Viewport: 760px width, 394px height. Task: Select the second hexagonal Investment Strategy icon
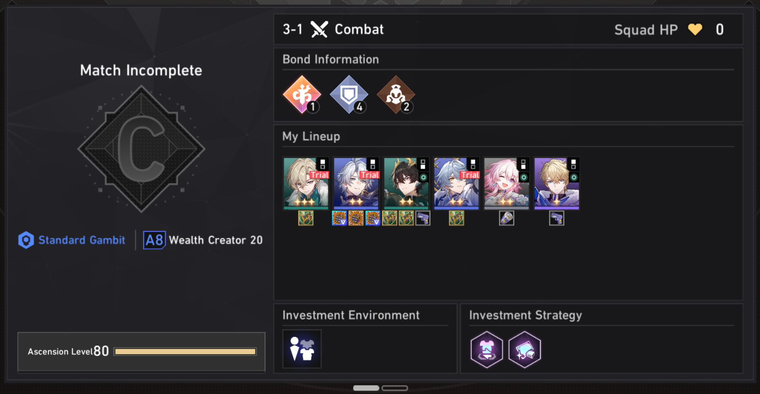click(x=524, y=349)
